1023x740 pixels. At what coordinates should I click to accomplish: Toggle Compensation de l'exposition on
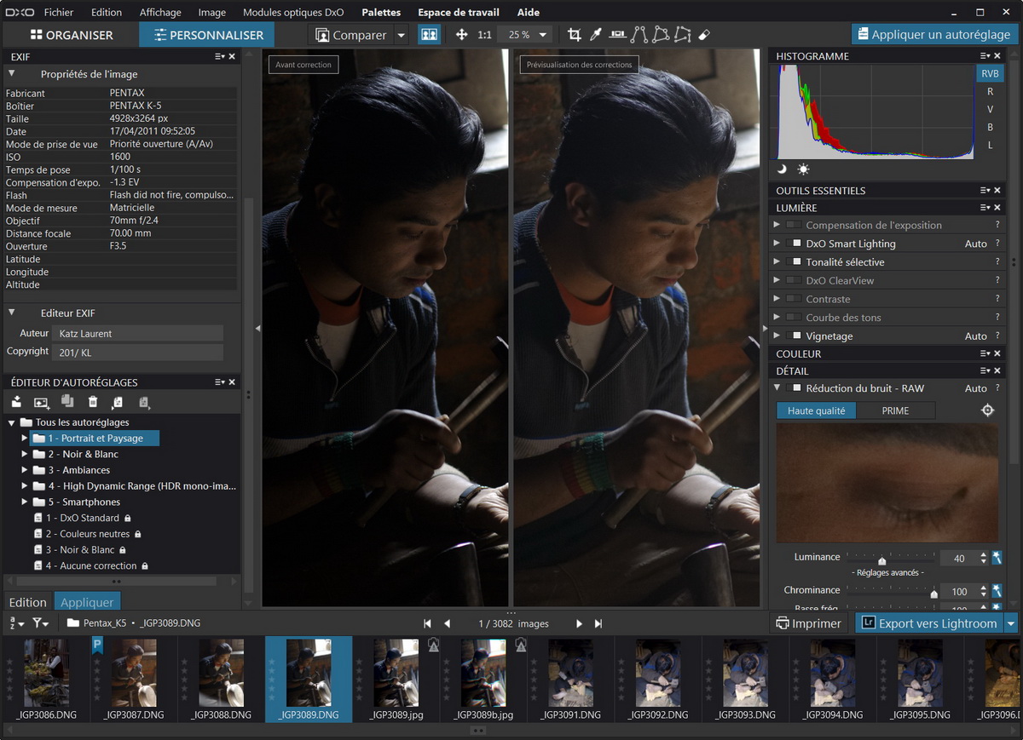(794, 226)
